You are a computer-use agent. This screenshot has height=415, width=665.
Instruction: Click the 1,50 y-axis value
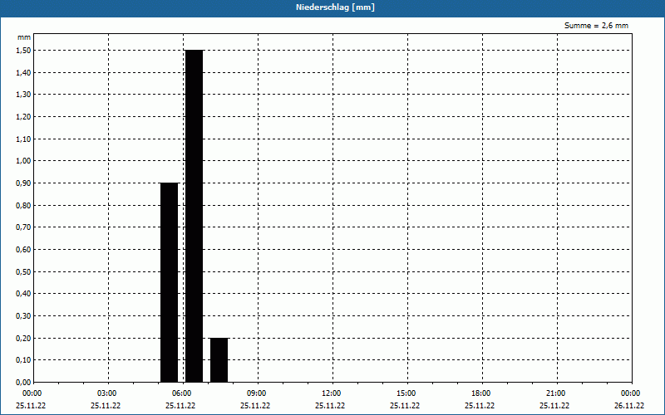point(23,51)
